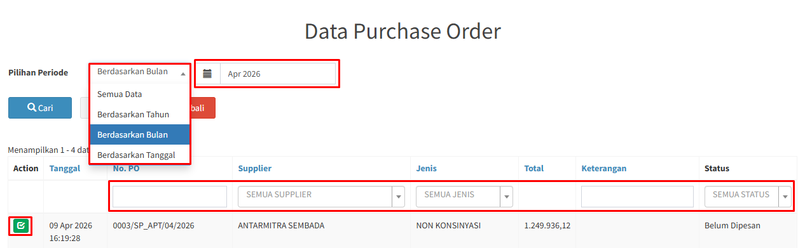The height and width of the screenshot is (248, 798).
Task: Click the calendar icon beside Apr 2026
Action: click(207, 74)
